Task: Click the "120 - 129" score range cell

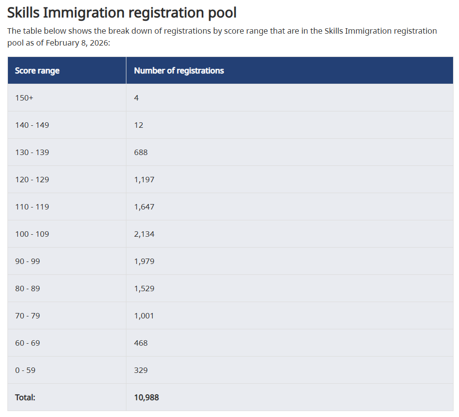Action: coord(32,179)
